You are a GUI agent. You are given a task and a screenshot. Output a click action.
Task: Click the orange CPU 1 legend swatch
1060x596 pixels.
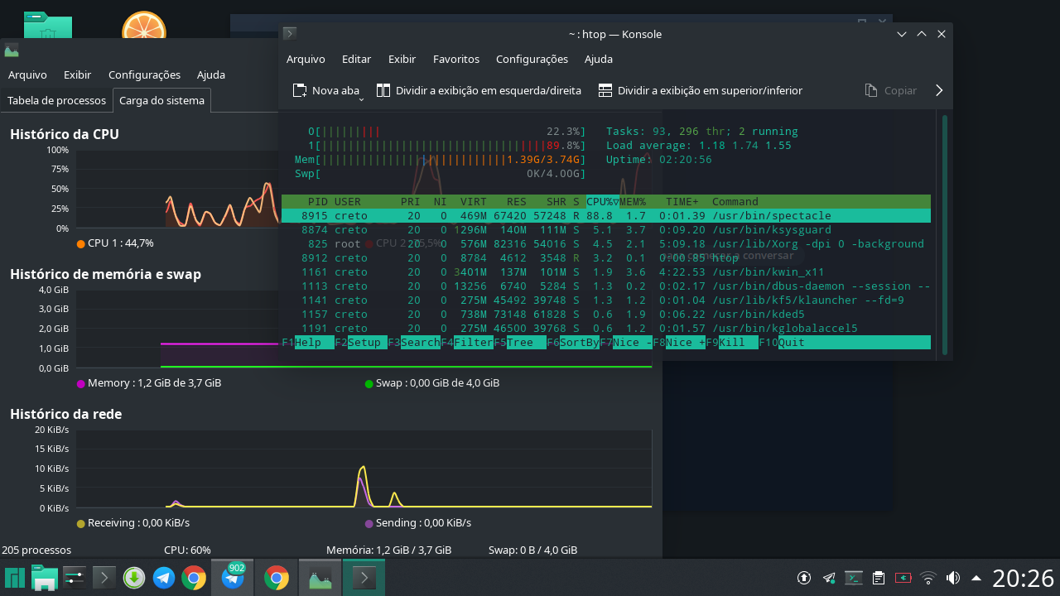click(80, 243)
